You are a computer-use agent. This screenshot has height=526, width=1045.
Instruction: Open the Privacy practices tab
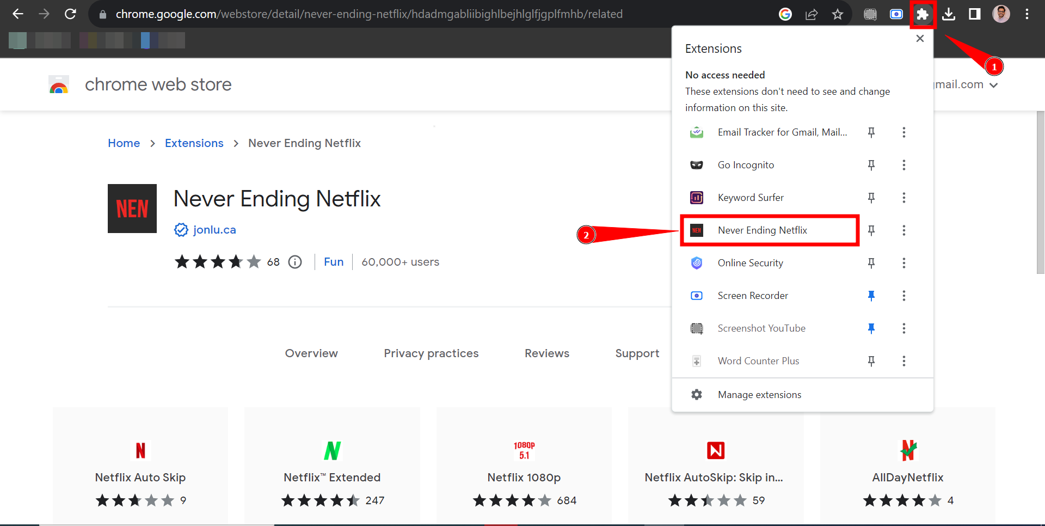[431, 353]
